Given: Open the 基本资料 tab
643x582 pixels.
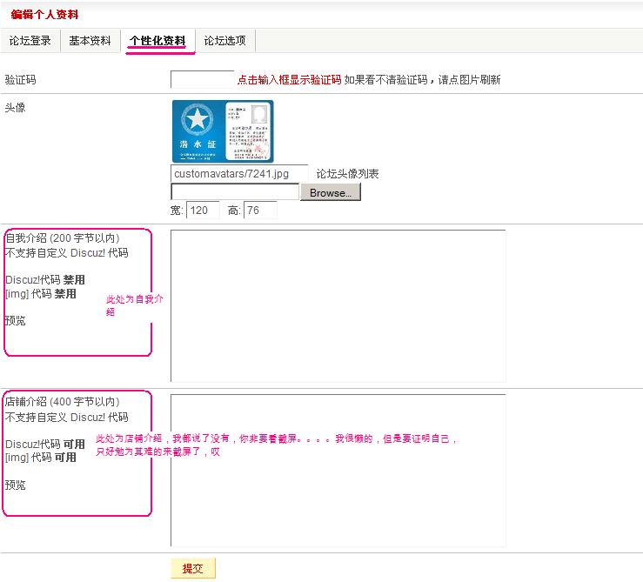Looking at the screenshot, I should pos(90,41).
